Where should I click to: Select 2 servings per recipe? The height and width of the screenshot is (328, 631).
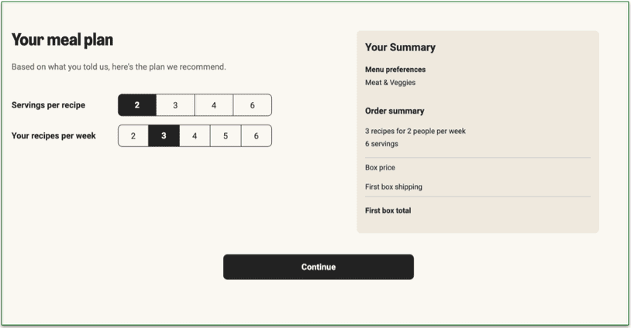click(x=137, y=105)
